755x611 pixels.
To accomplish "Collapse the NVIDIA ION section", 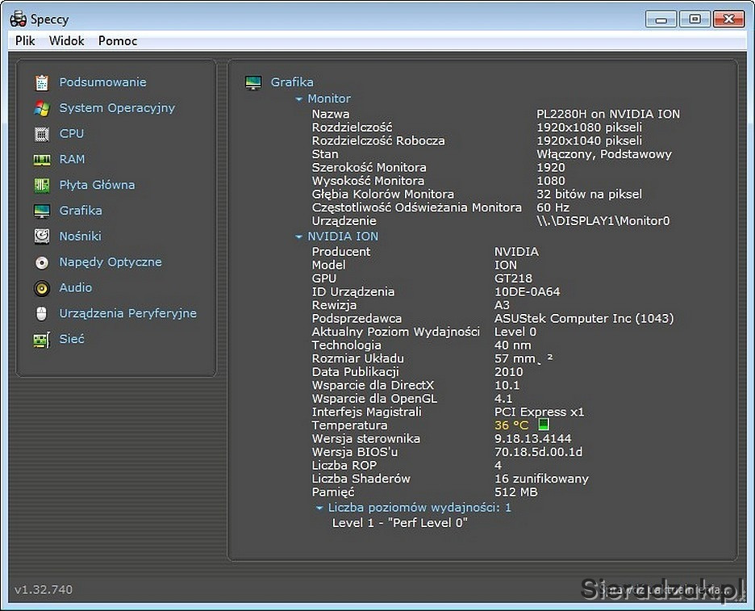I will (298, 236).
